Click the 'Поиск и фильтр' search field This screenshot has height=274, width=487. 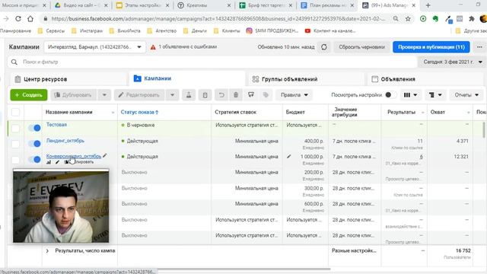[x=212, y=62]
